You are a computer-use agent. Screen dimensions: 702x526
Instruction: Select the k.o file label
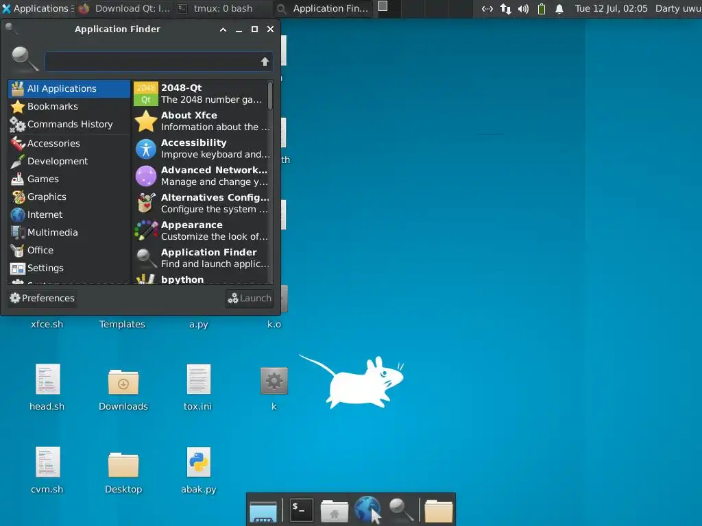coord(274,324)
